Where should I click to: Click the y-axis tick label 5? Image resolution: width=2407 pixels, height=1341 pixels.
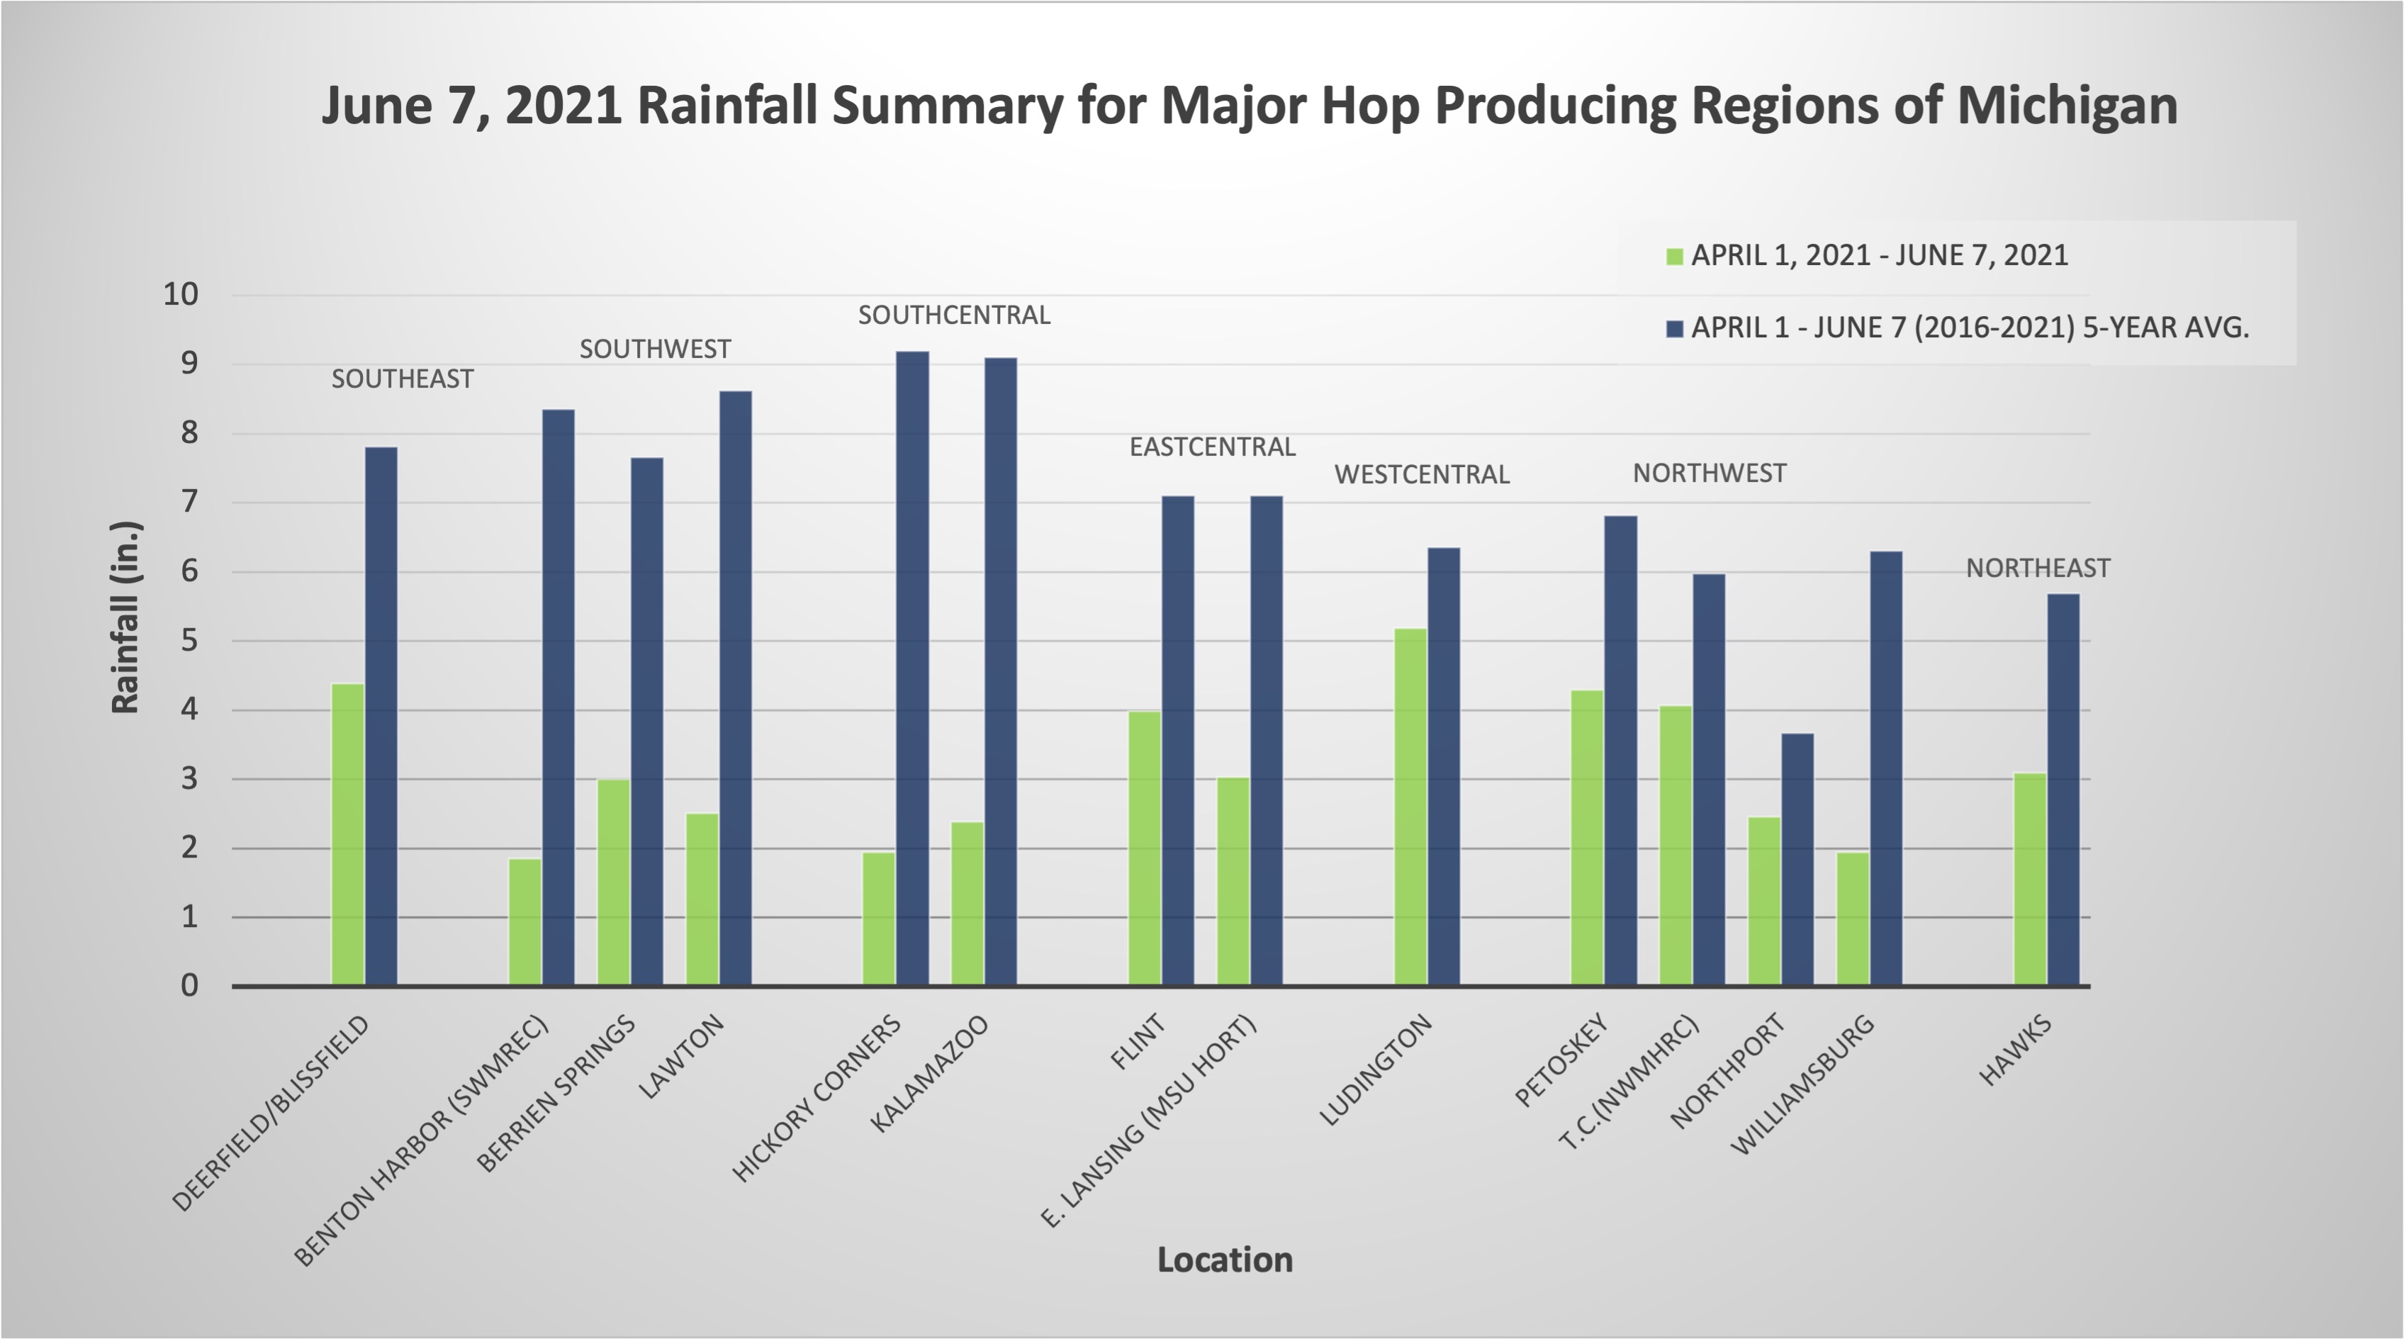190,641
